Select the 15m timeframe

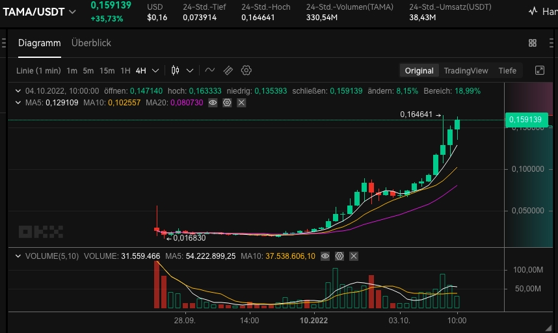point(107,70)
